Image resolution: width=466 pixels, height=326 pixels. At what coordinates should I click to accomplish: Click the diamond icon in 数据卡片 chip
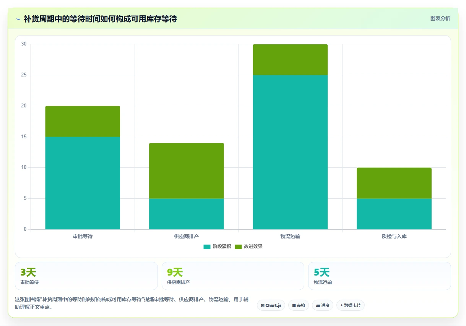point(341,305)
